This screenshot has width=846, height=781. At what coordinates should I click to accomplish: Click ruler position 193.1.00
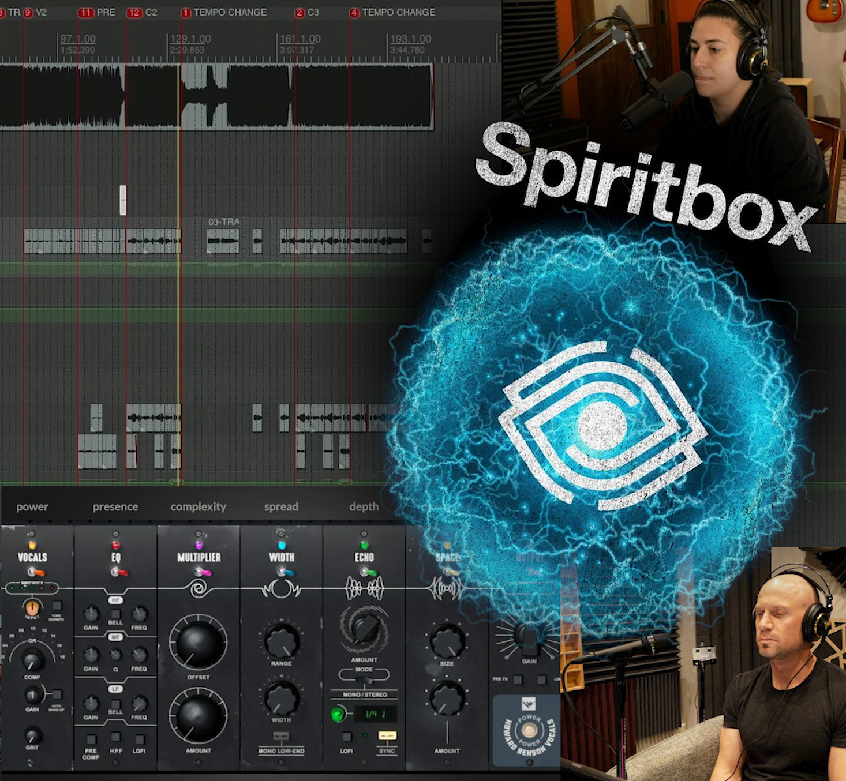click(410, 39)
